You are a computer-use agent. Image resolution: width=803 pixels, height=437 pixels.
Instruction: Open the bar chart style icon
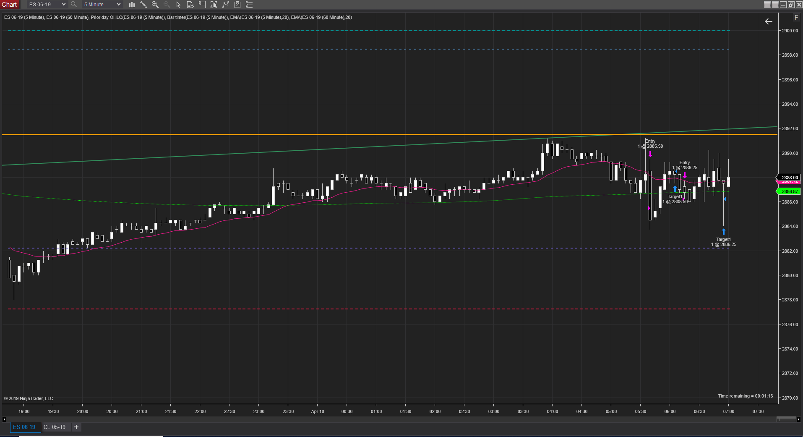tap(132, 5)
